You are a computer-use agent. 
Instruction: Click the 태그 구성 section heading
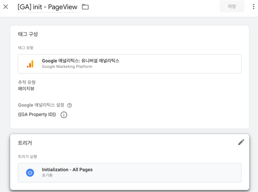(28, 34)
